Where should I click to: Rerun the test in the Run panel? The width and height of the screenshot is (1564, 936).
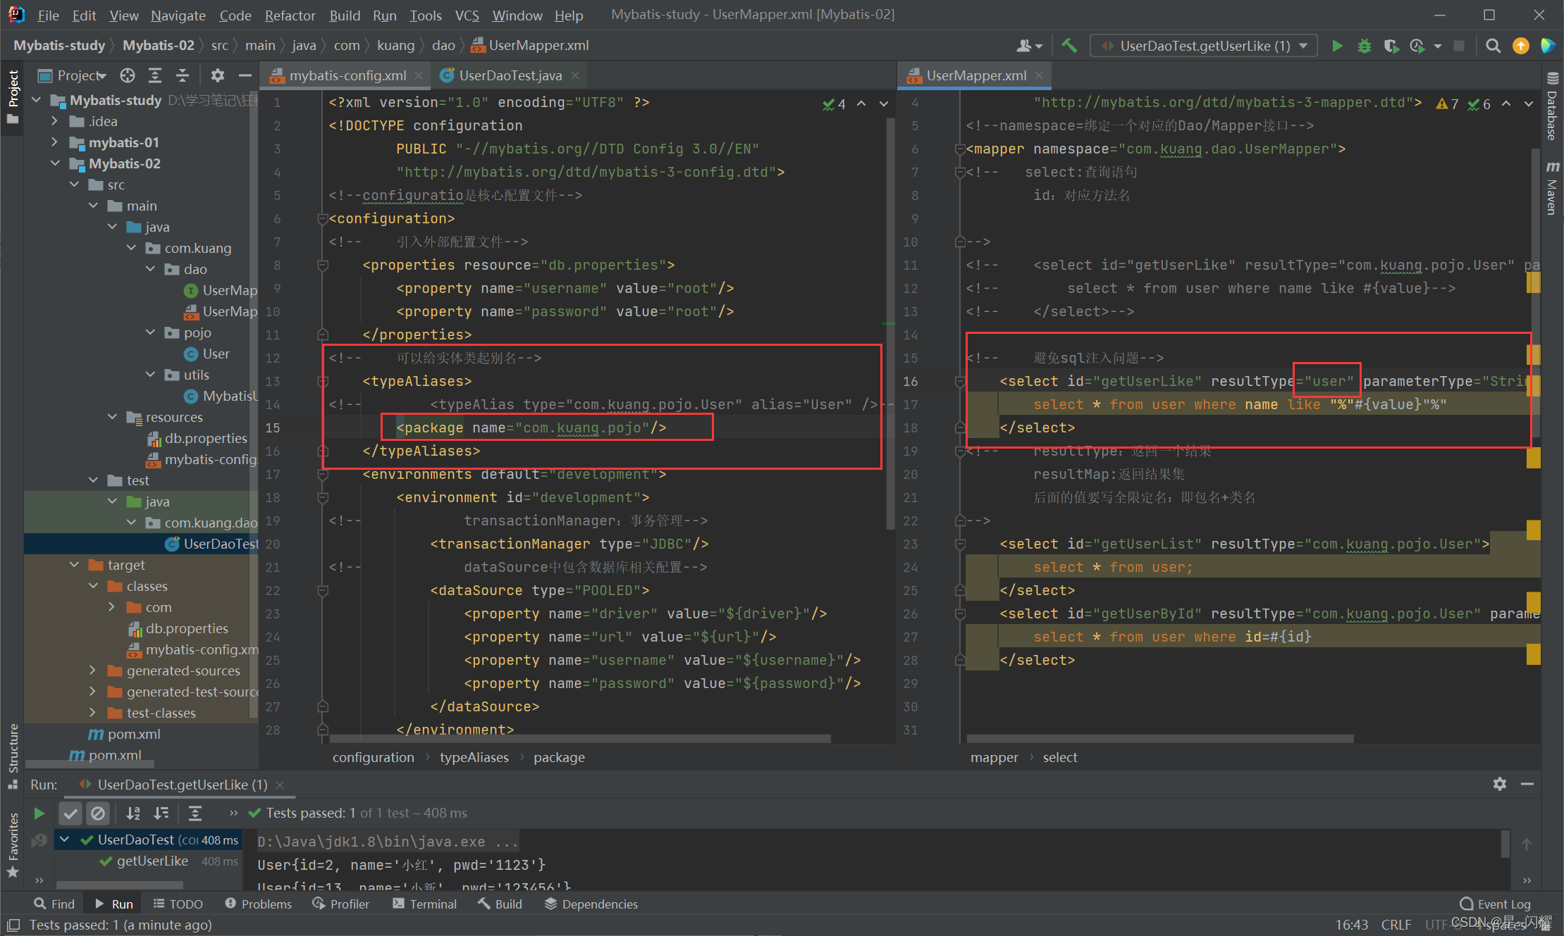coord(39,813)
